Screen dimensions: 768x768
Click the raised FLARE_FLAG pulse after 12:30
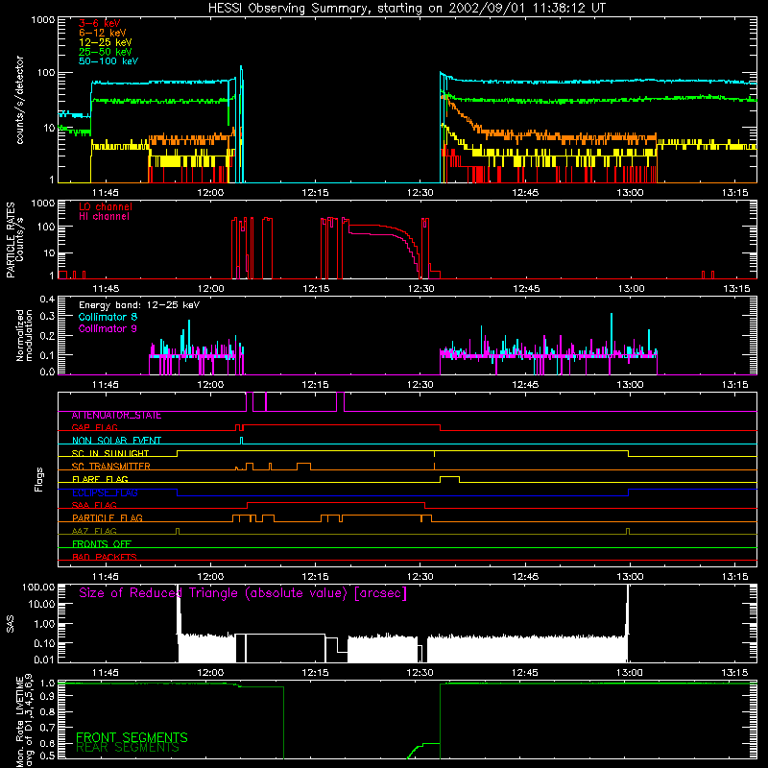pos(449,477)
